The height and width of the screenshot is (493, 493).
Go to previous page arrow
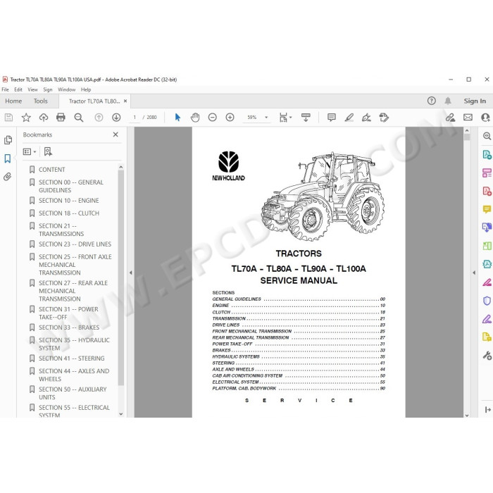point(99,118)
